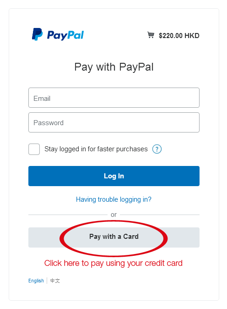The height and width of the screenshot is (309, 227).
Task: Expand the $220.00 HKD cart total
Action: pyautogui.click(x=179, y=36)
